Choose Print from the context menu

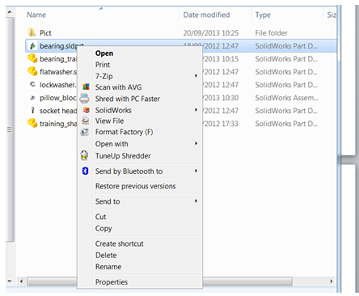tap(103, 65)
